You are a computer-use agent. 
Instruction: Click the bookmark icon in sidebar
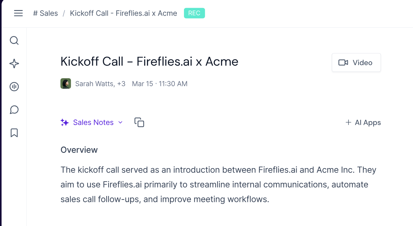14,133
